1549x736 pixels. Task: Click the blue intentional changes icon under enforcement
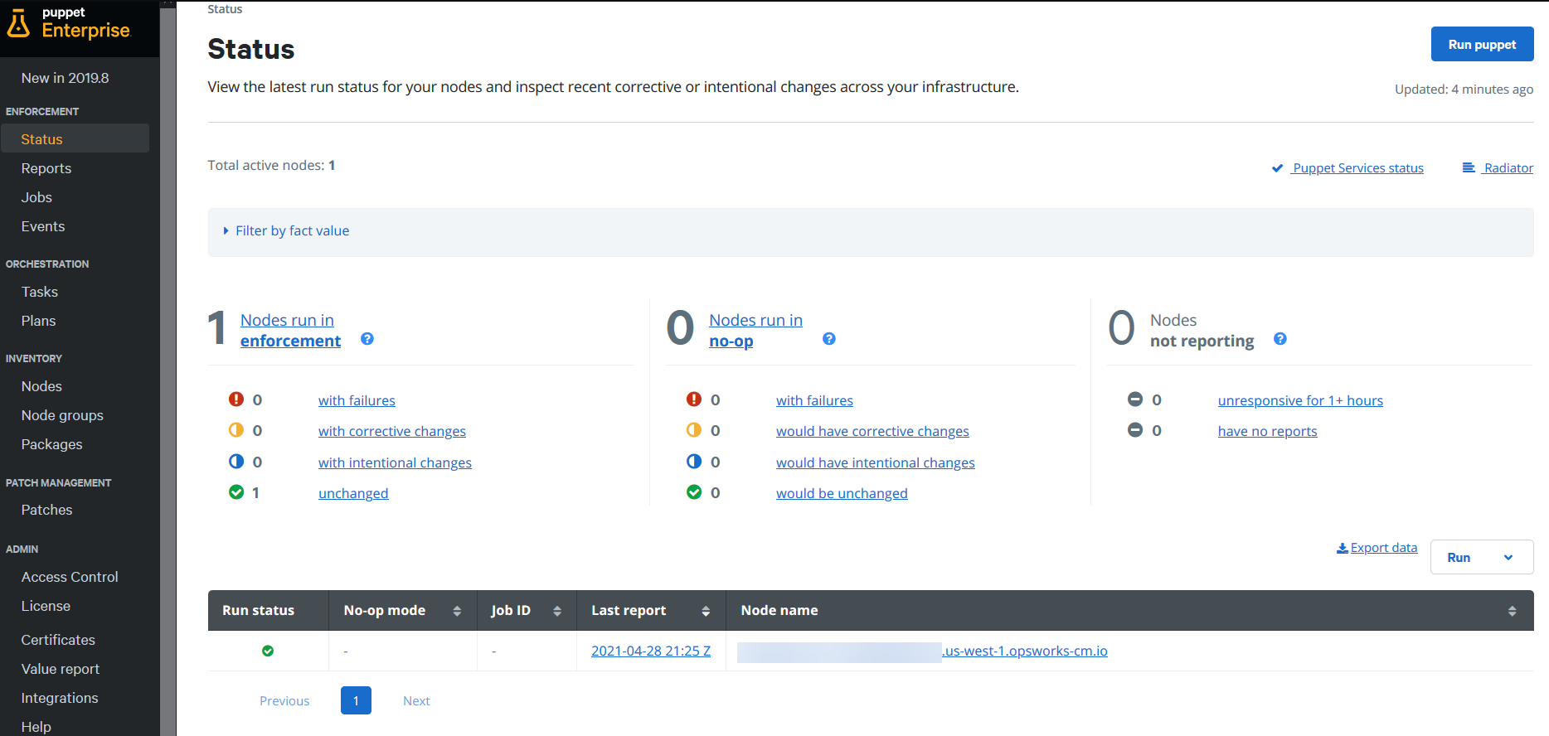pyautogui.click(x=236, y=462)
